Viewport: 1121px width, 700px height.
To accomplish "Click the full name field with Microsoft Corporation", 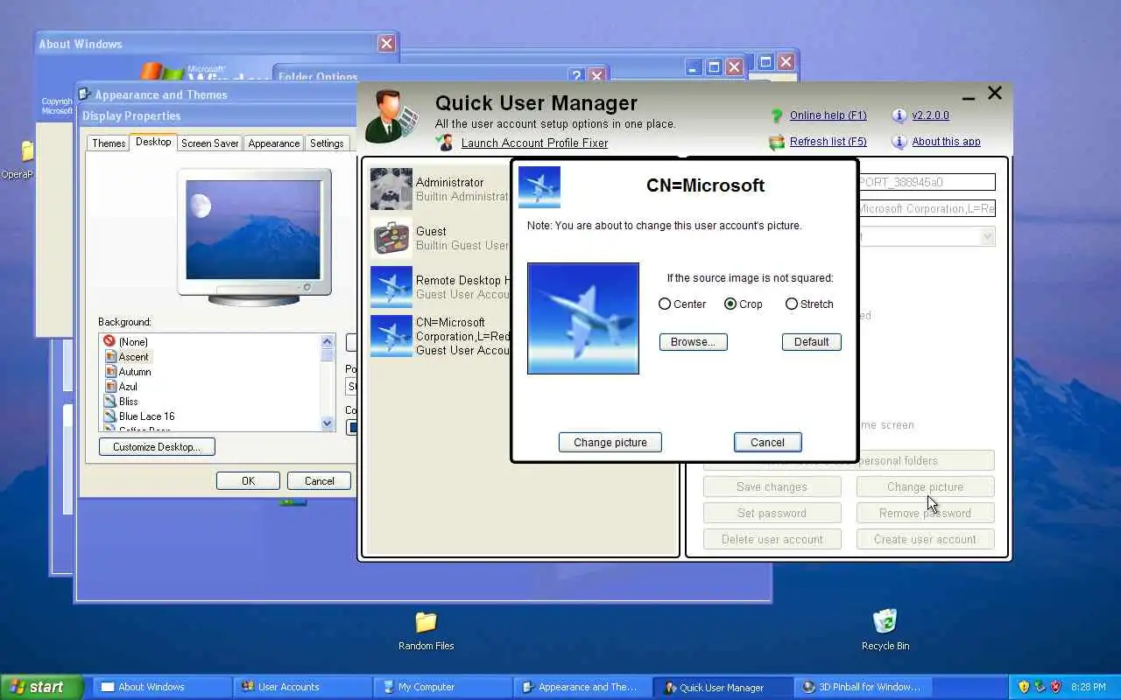I will (x=927, y=208).
